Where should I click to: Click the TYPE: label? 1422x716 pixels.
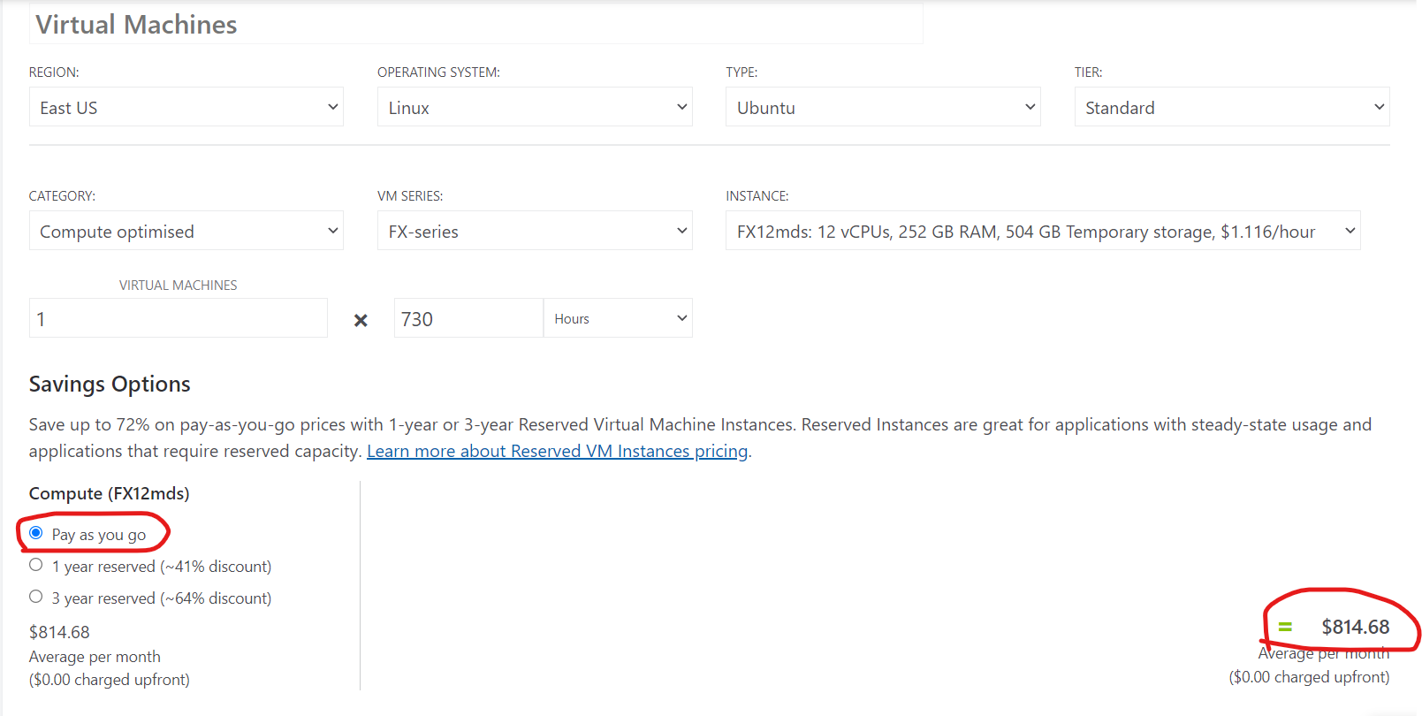click(741, 72)
